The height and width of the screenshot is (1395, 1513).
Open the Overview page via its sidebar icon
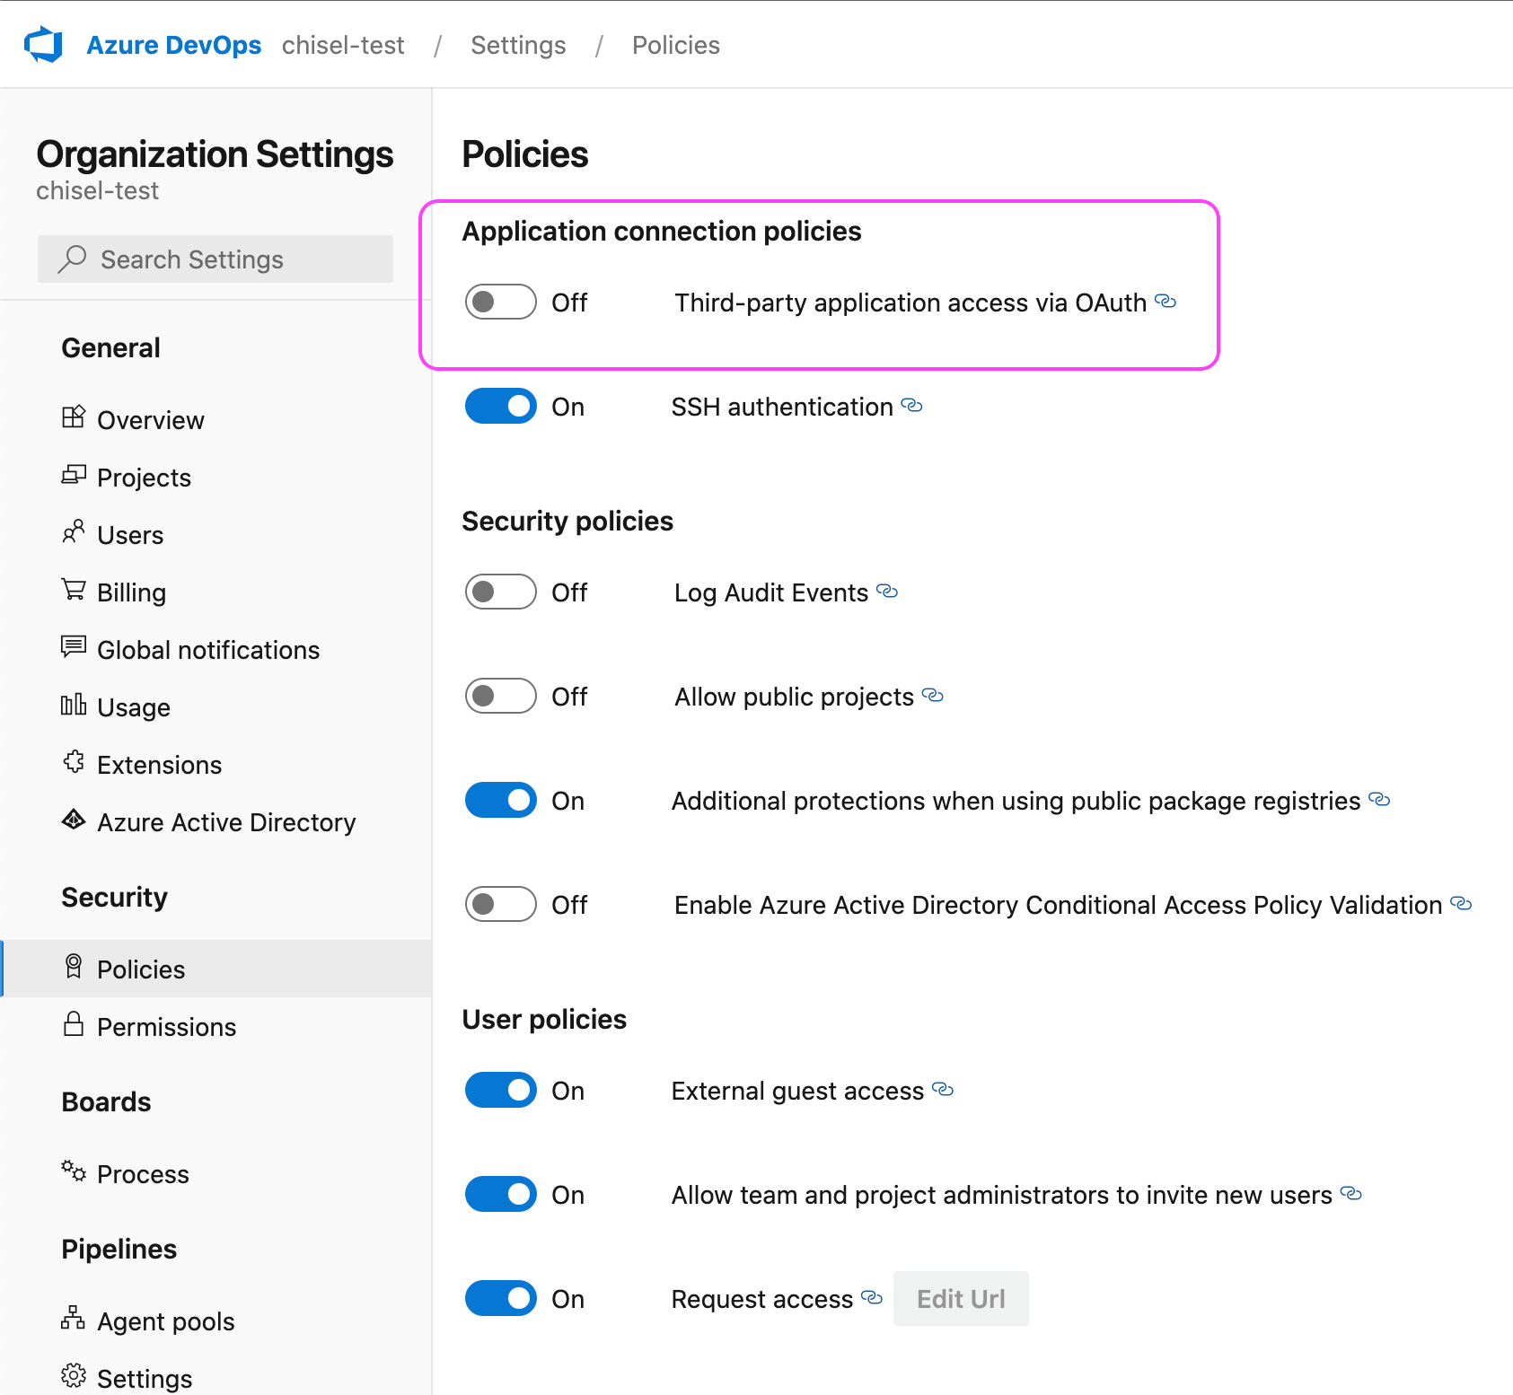click(x=75, y=418)
